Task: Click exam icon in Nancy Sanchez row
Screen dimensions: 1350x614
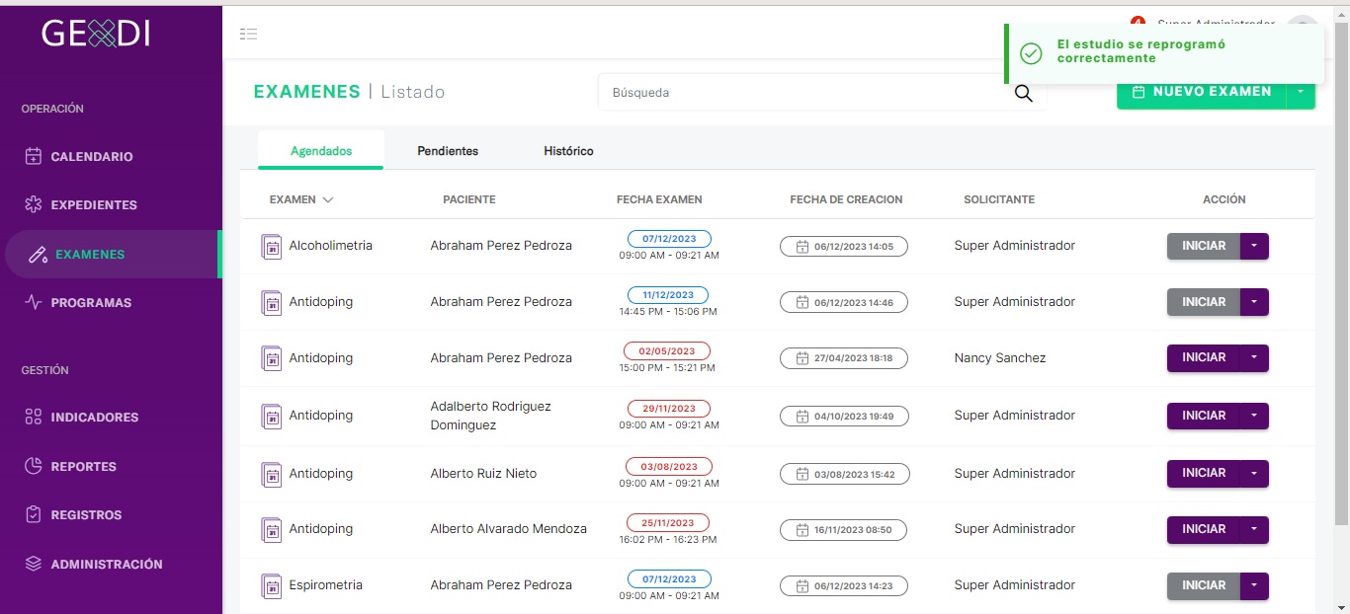Action: [x=271, y=358]
